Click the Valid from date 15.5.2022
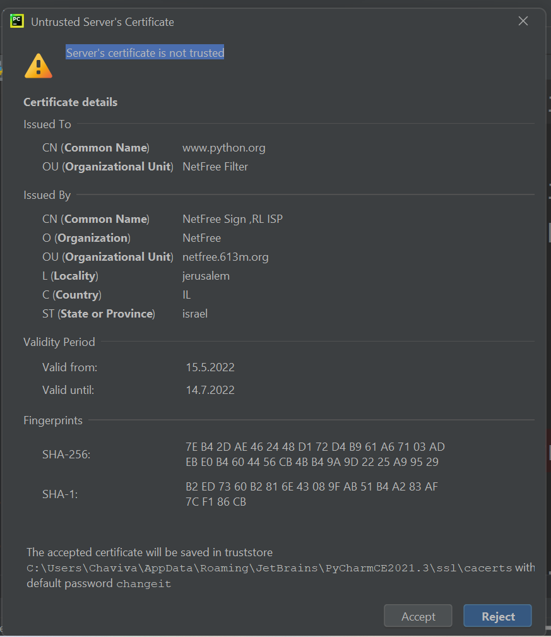 (x=210, y=367)
